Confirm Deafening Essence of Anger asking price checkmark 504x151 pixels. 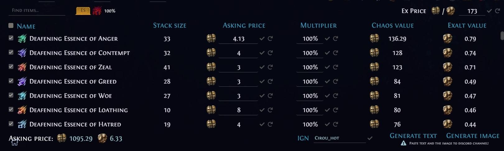pyautogui.click(x=262, y=39)
